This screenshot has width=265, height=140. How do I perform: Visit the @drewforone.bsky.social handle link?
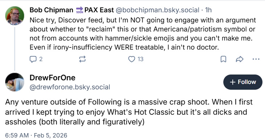(70, 87)
